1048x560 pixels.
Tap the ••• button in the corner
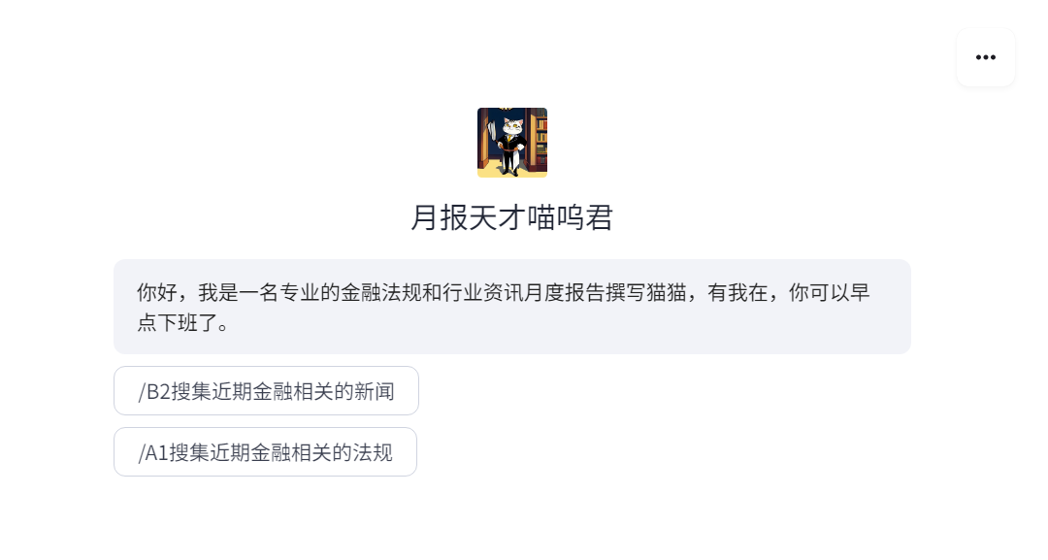point(986,57)
